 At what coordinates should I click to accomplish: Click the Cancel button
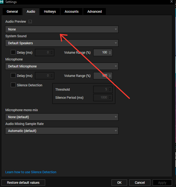coord(140,183)
